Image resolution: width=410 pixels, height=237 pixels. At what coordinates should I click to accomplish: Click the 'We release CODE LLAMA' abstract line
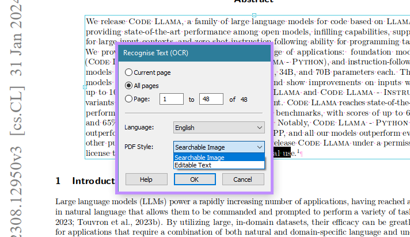tap(248, 22)
